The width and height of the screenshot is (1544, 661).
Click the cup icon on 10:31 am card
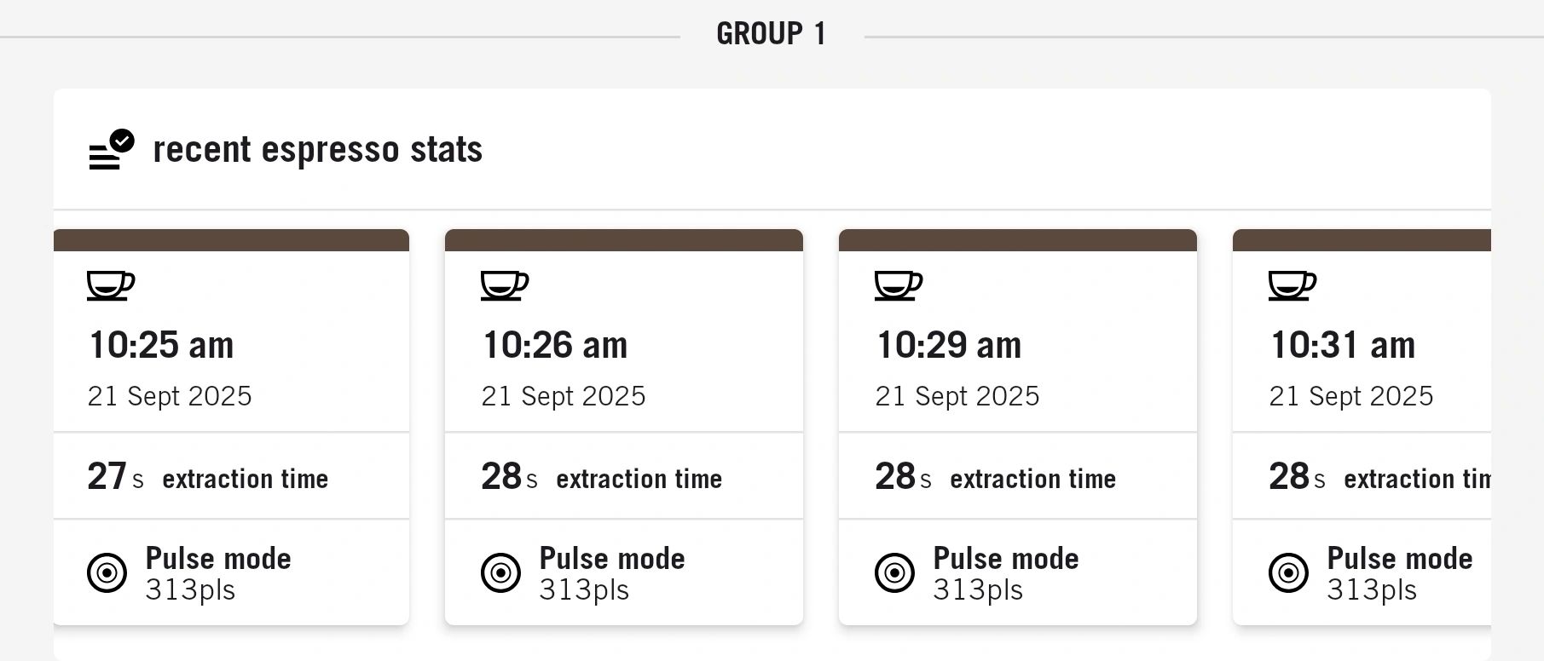(1292, 285)
